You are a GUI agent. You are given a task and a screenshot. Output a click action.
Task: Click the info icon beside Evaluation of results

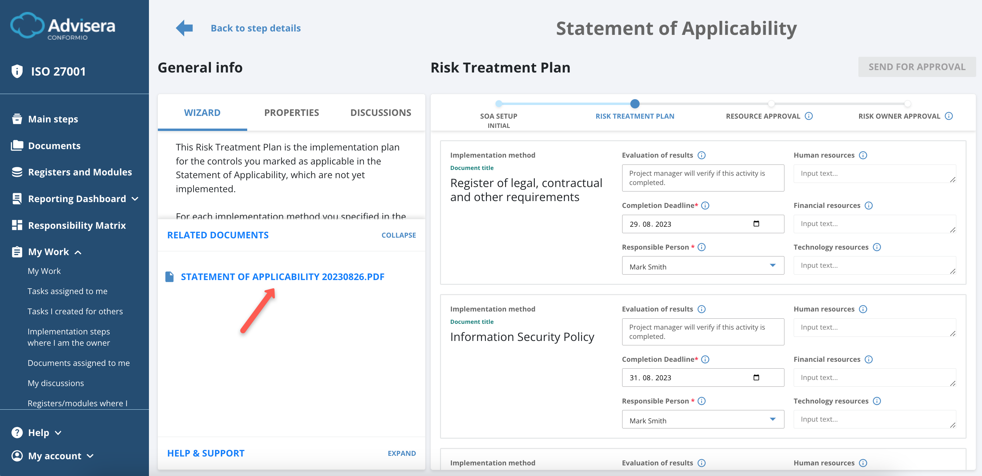[x=702, y=155]
